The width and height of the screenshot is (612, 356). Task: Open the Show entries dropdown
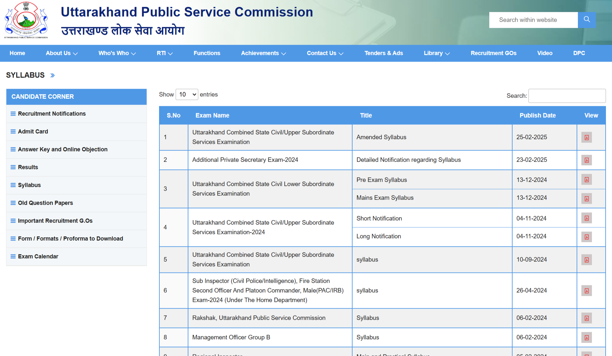click(187, 94)
